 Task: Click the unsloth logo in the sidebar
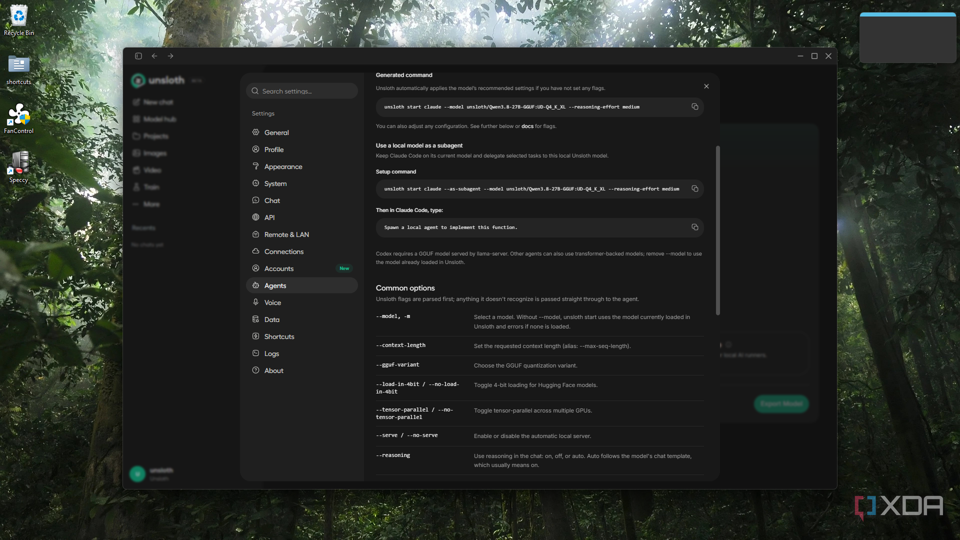(x=158, y=80)
